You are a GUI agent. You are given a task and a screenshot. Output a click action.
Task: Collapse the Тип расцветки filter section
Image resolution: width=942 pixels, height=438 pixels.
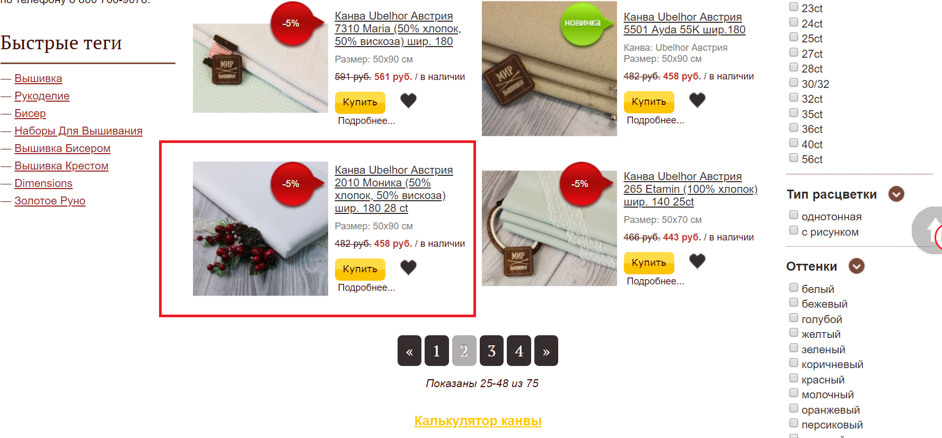click(x=896, y=194)
